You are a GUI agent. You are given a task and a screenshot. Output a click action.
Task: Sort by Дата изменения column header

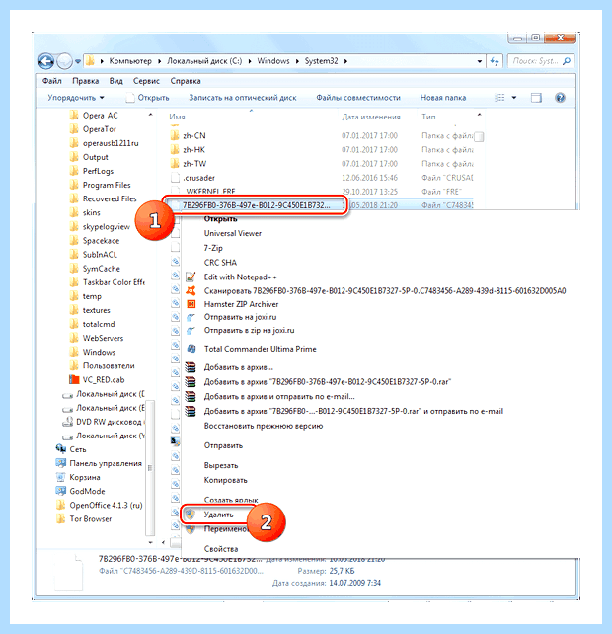[371, 117]
